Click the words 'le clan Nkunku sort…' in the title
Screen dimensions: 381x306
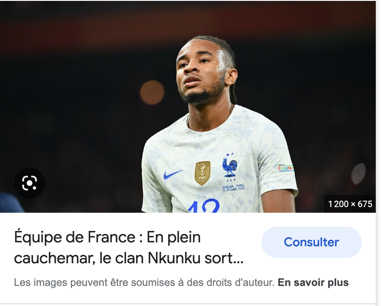[x=171, y=258]
